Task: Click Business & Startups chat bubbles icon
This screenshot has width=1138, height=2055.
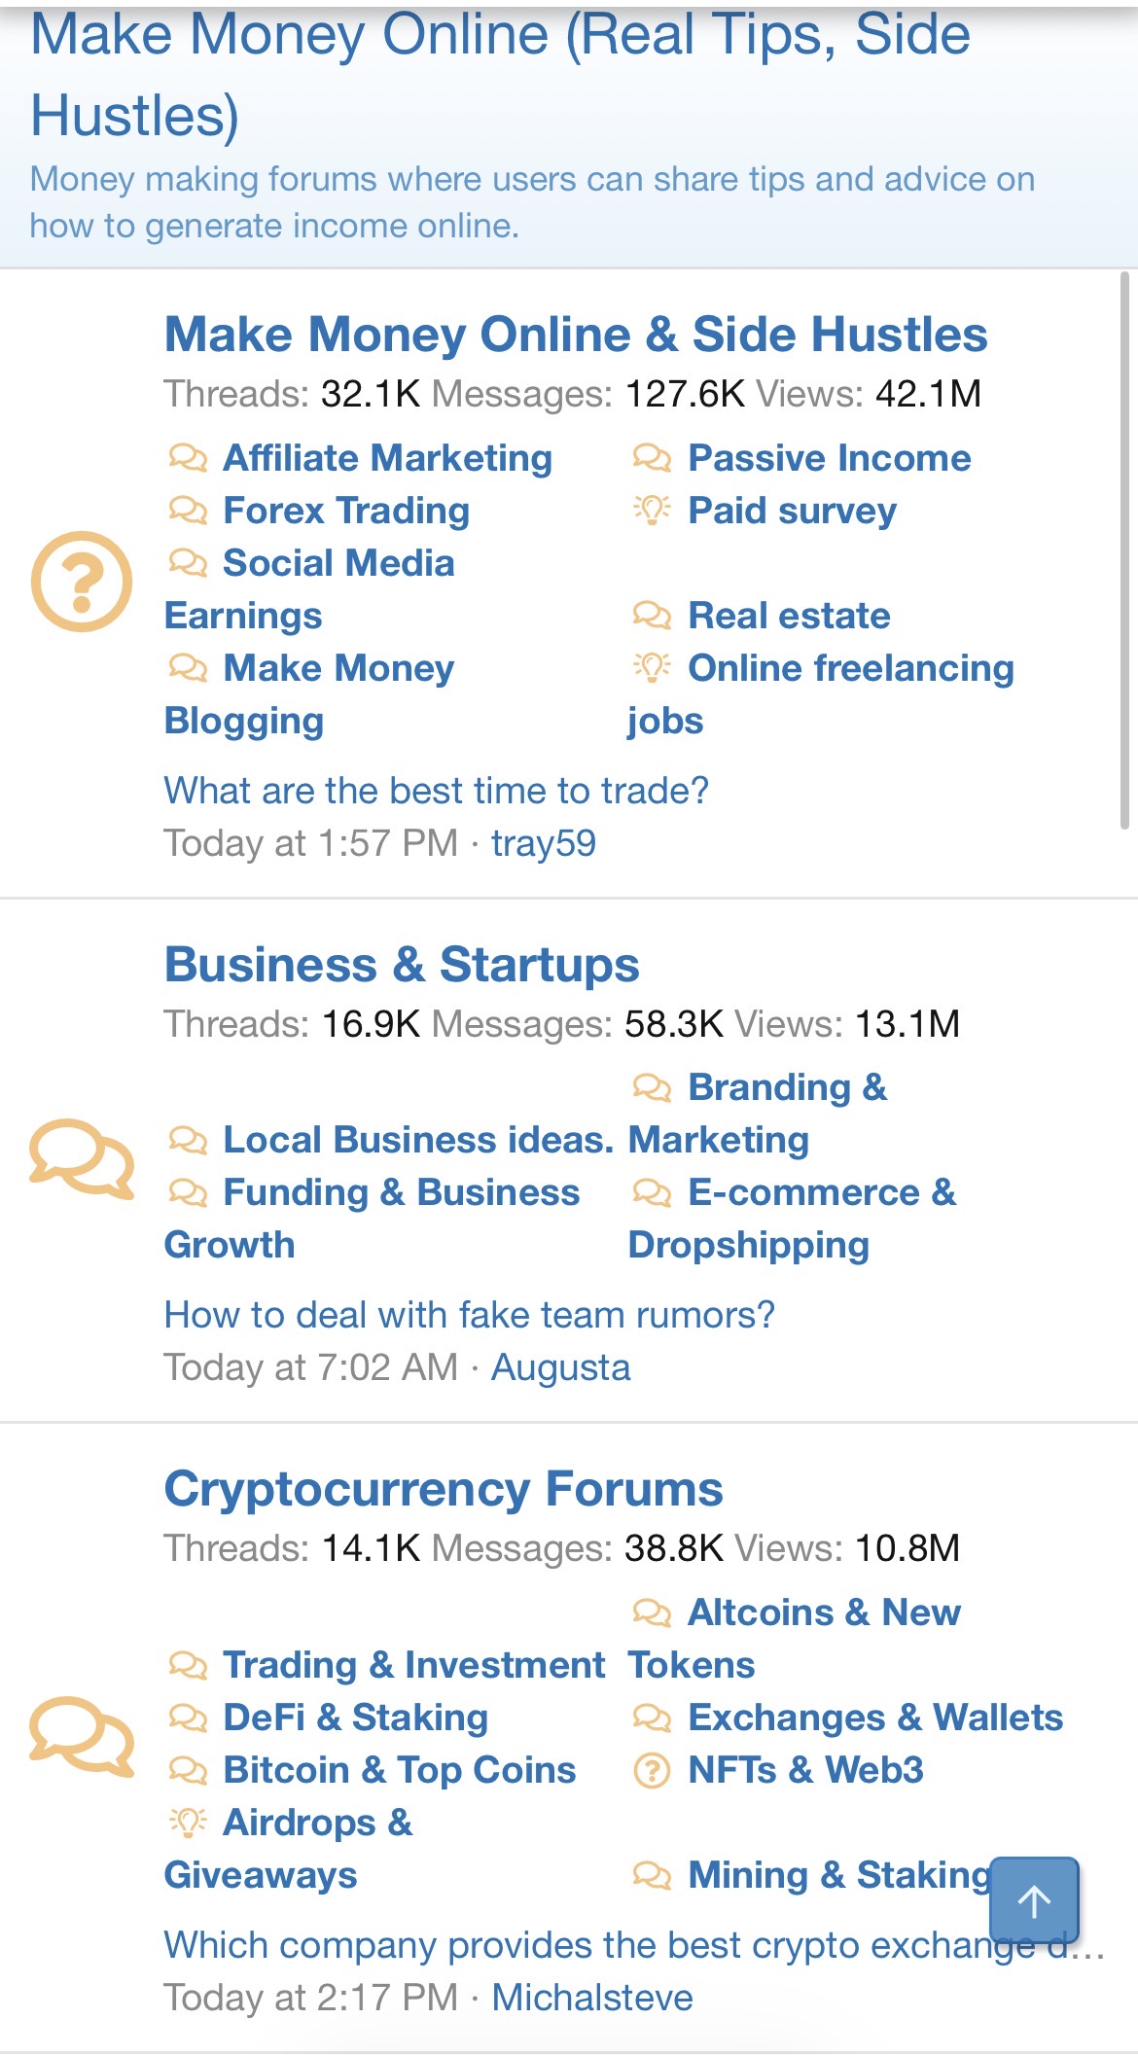Action: [82, 1159]
